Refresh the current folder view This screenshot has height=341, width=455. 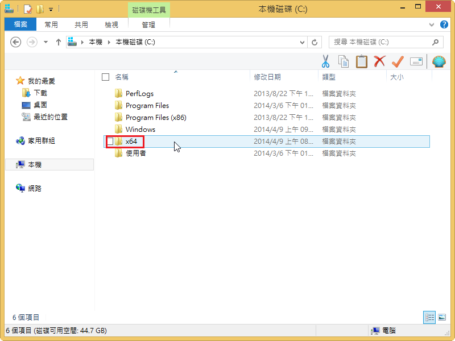pyautogui.click(x=315, y=42)
